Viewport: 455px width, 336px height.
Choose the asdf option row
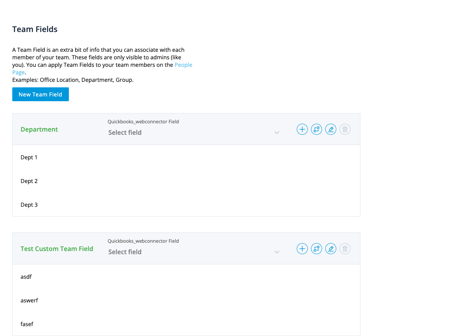(26, 277)
